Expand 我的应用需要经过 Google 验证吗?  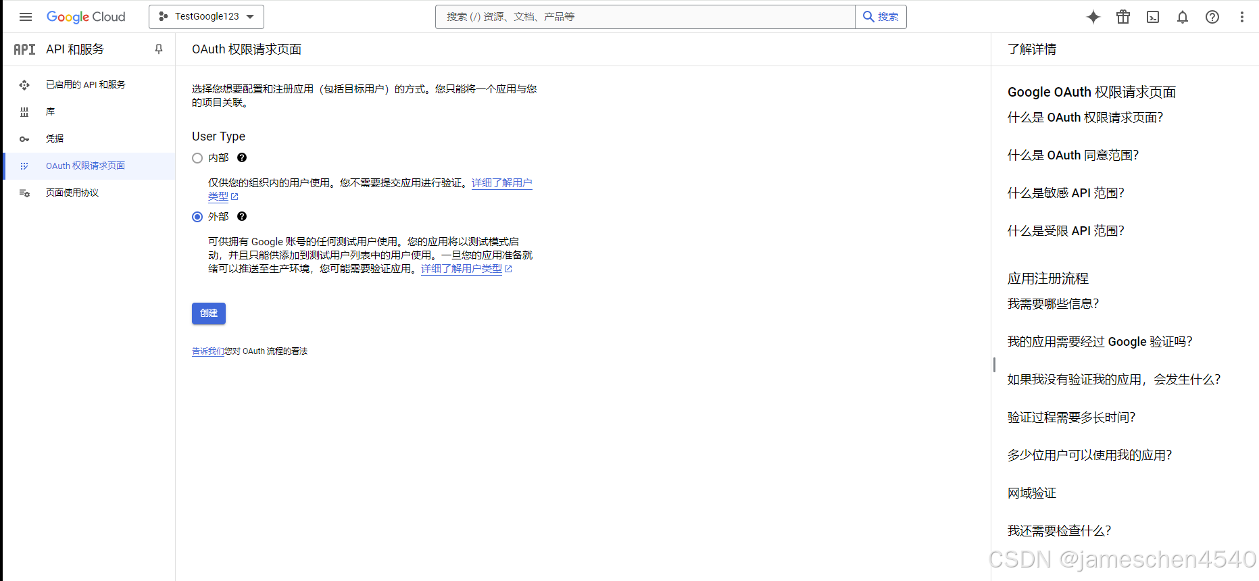point(1100,342)
